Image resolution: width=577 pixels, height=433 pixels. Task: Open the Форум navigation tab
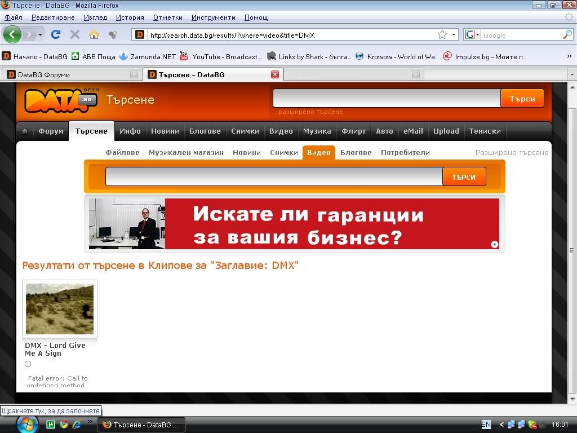point(51,131)
